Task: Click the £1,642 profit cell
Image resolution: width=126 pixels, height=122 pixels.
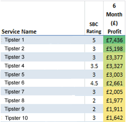Action: tap(114, 117)
